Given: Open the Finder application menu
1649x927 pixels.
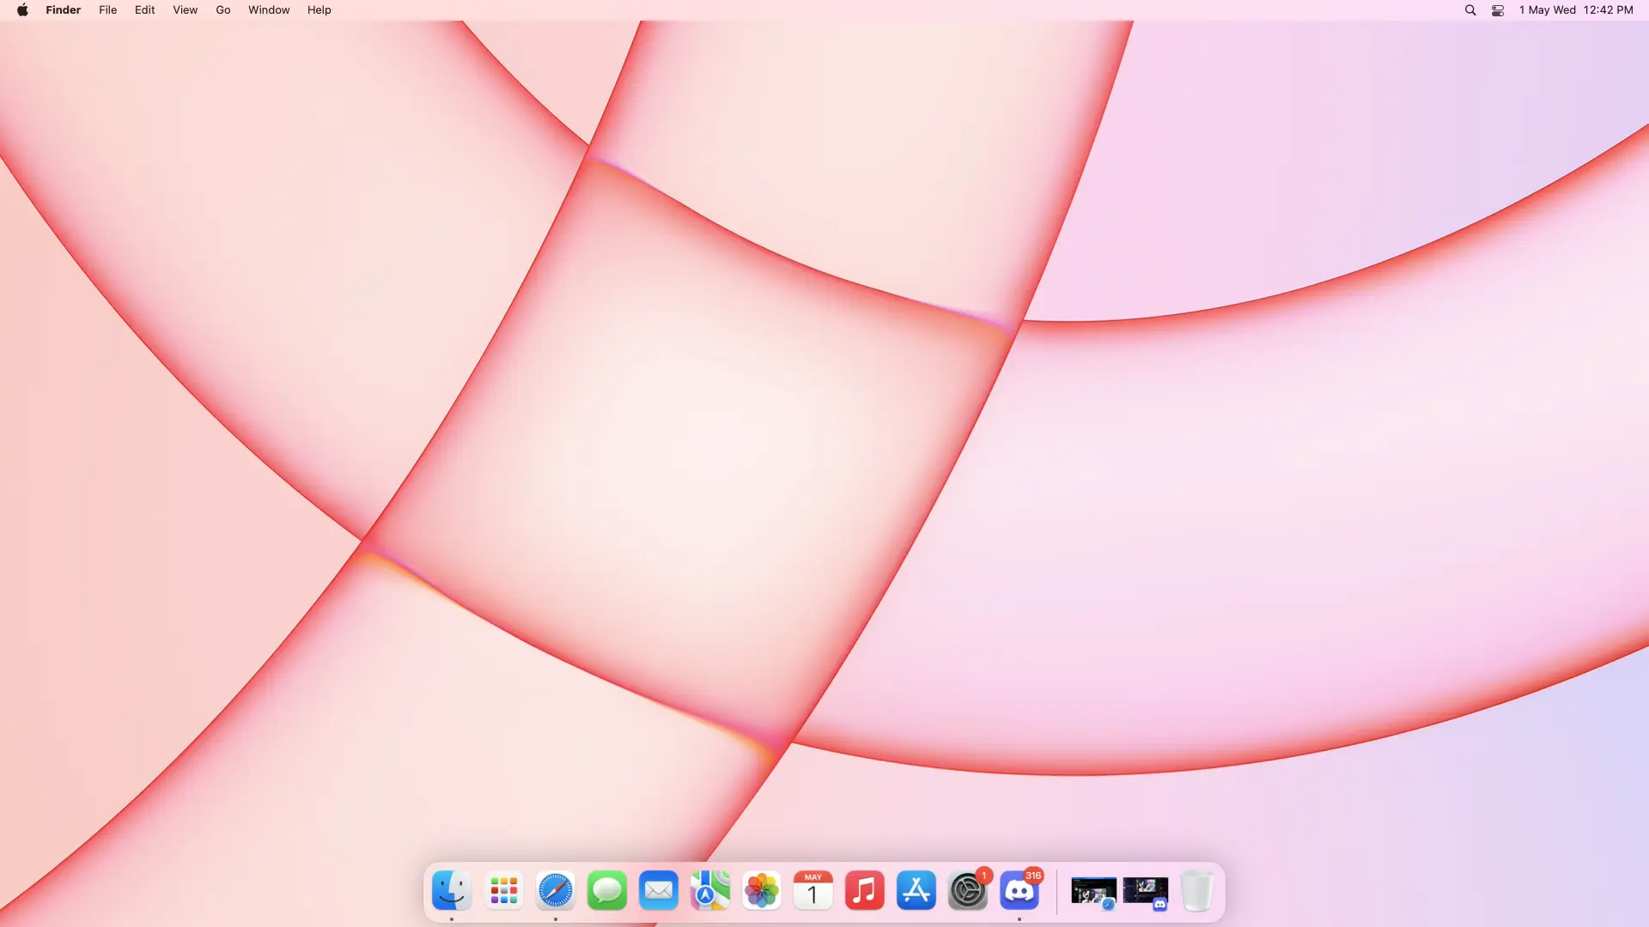Looking at the screenshot, I should (x=64, y=10).
